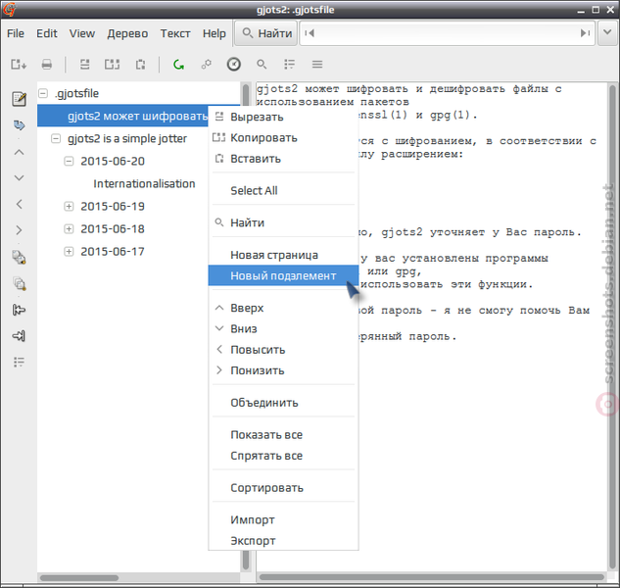Click the new page sidebar icon
Screen dimensions: 620x588
point(19,257)
